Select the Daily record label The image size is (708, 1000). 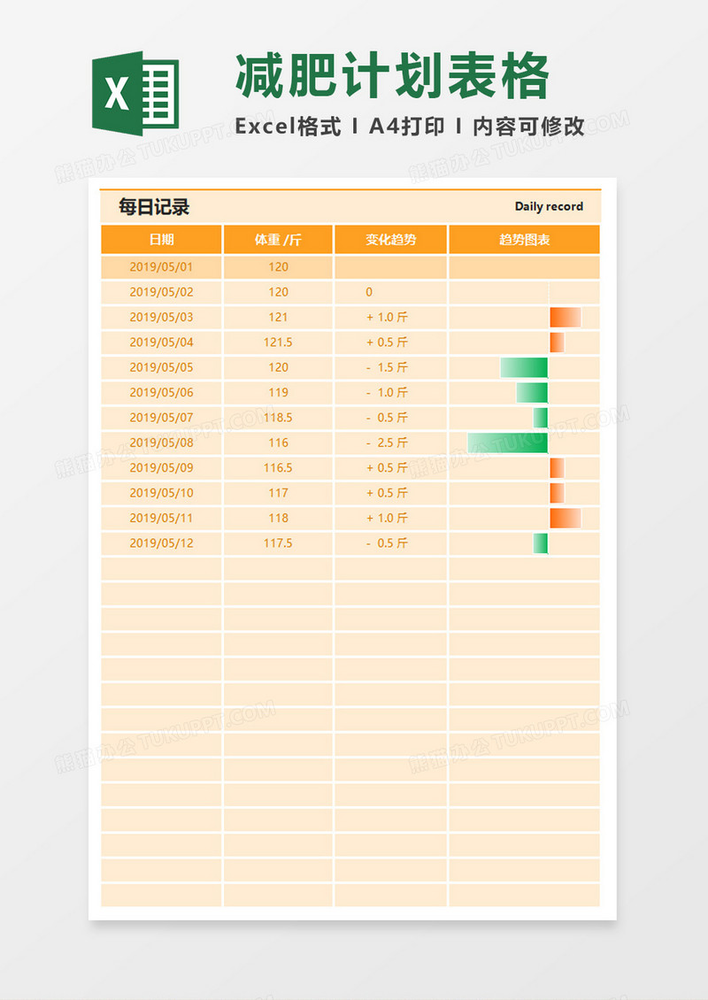coord(549,206)
